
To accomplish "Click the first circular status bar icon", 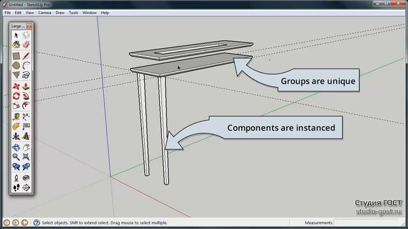I will coord(7,223).
